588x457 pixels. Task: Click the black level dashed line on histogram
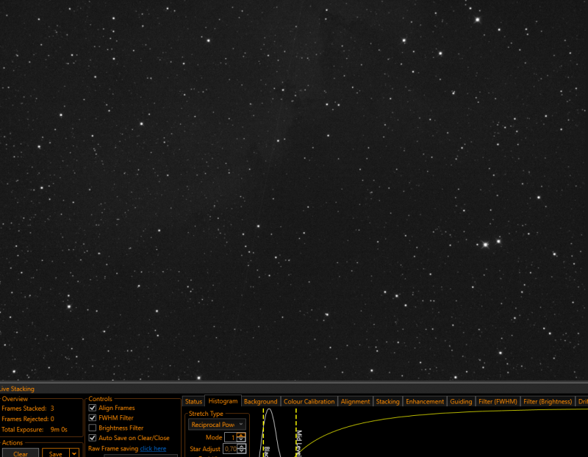pyautogui.click(x=263, y=431)
